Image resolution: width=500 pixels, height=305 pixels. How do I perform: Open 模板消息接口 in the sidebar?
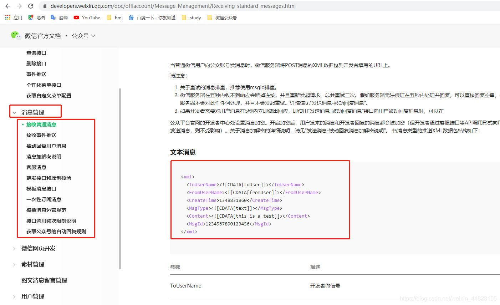(x=41, y=189)
